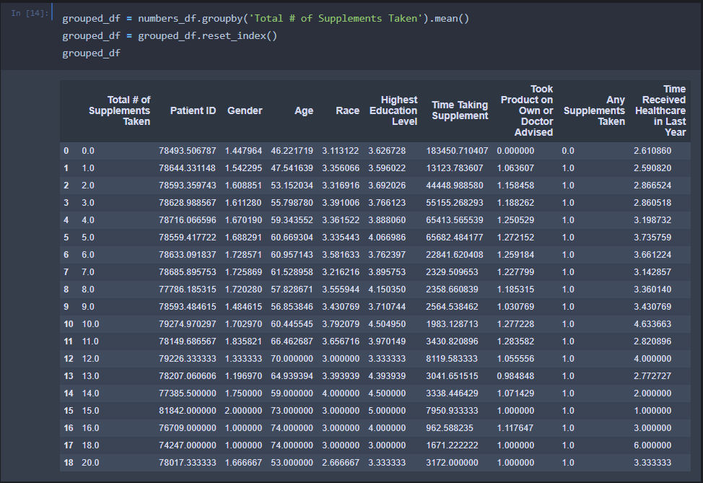This screenshot has height=483, width=703.
Task: Click Patient ID value 78493.506787
Action: click(188, 151)
